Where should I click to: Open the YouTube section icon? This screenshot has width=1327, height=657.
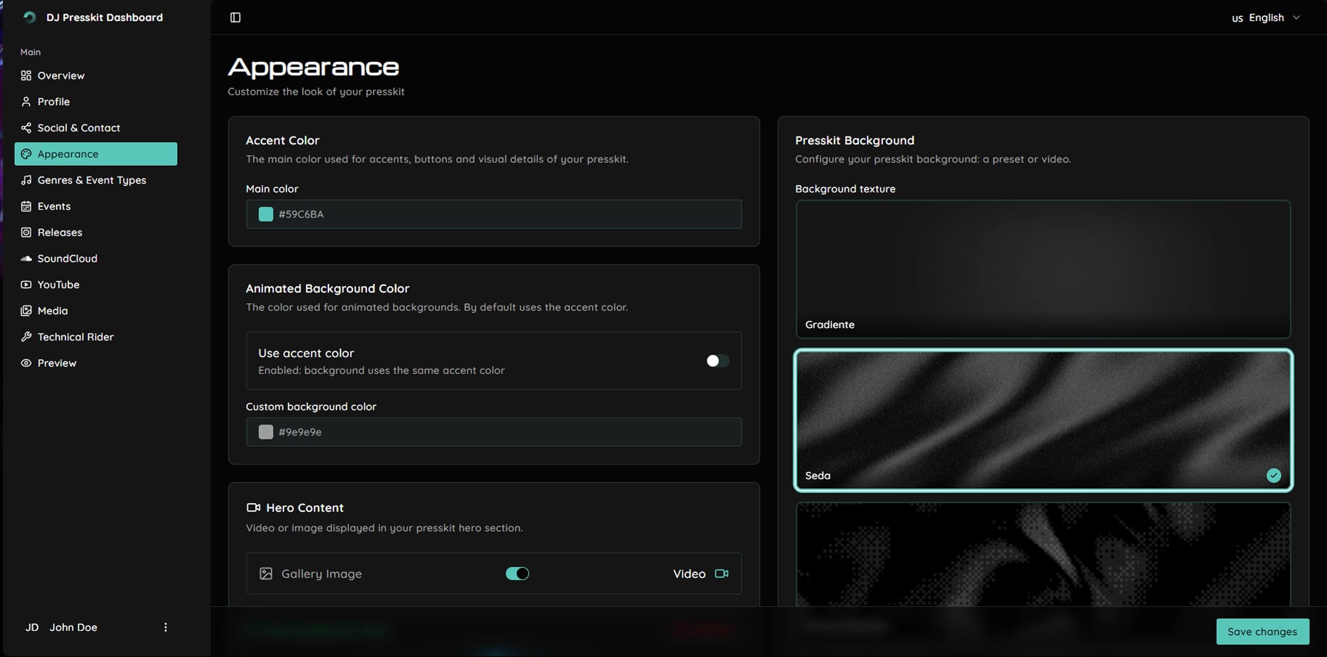click(27, 284)
